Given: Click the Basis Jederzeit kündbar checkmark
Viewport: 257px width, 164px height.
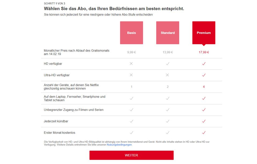Looking at the screenshot, I should (131, 121).
